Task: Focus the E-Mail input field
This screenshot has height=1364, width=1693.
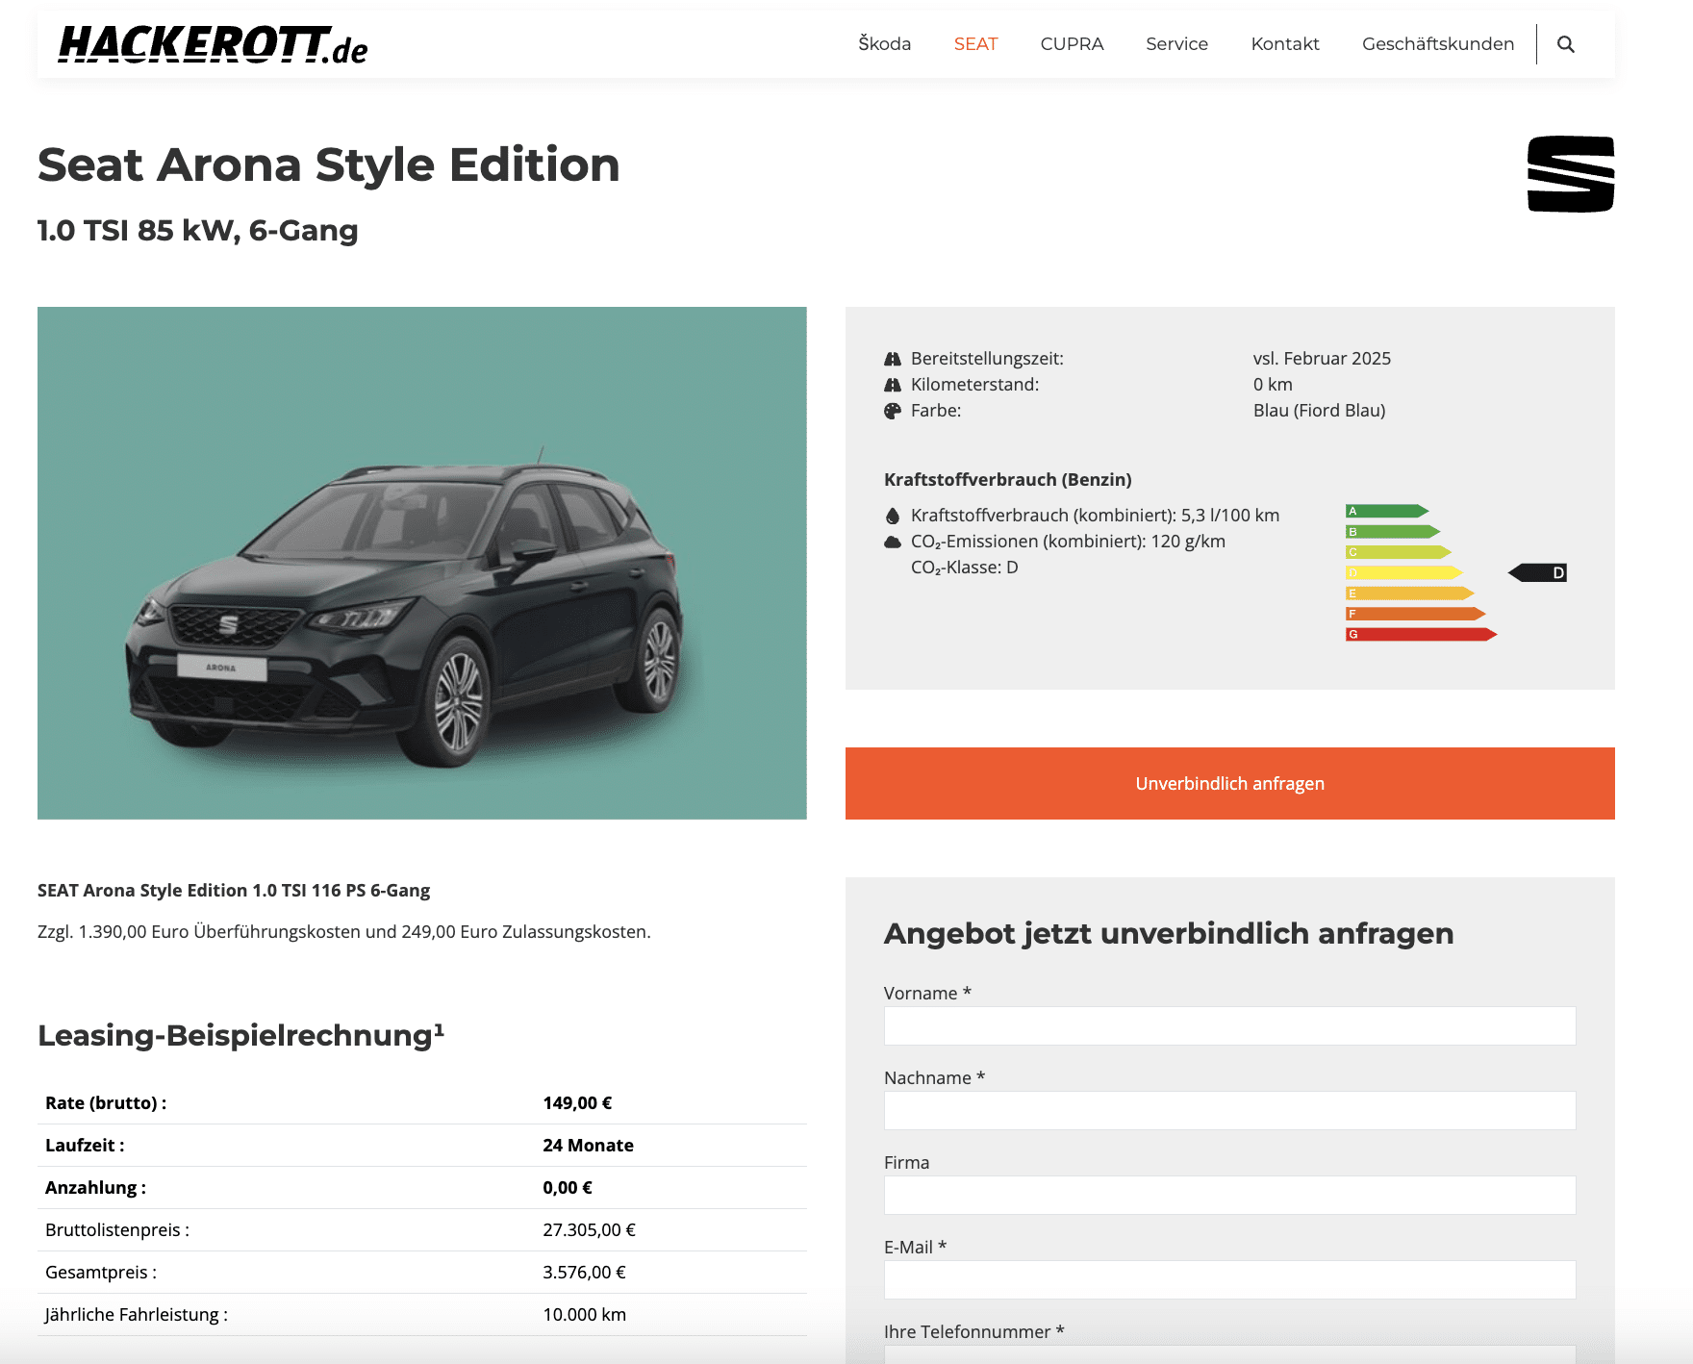Action: 1230,1280
